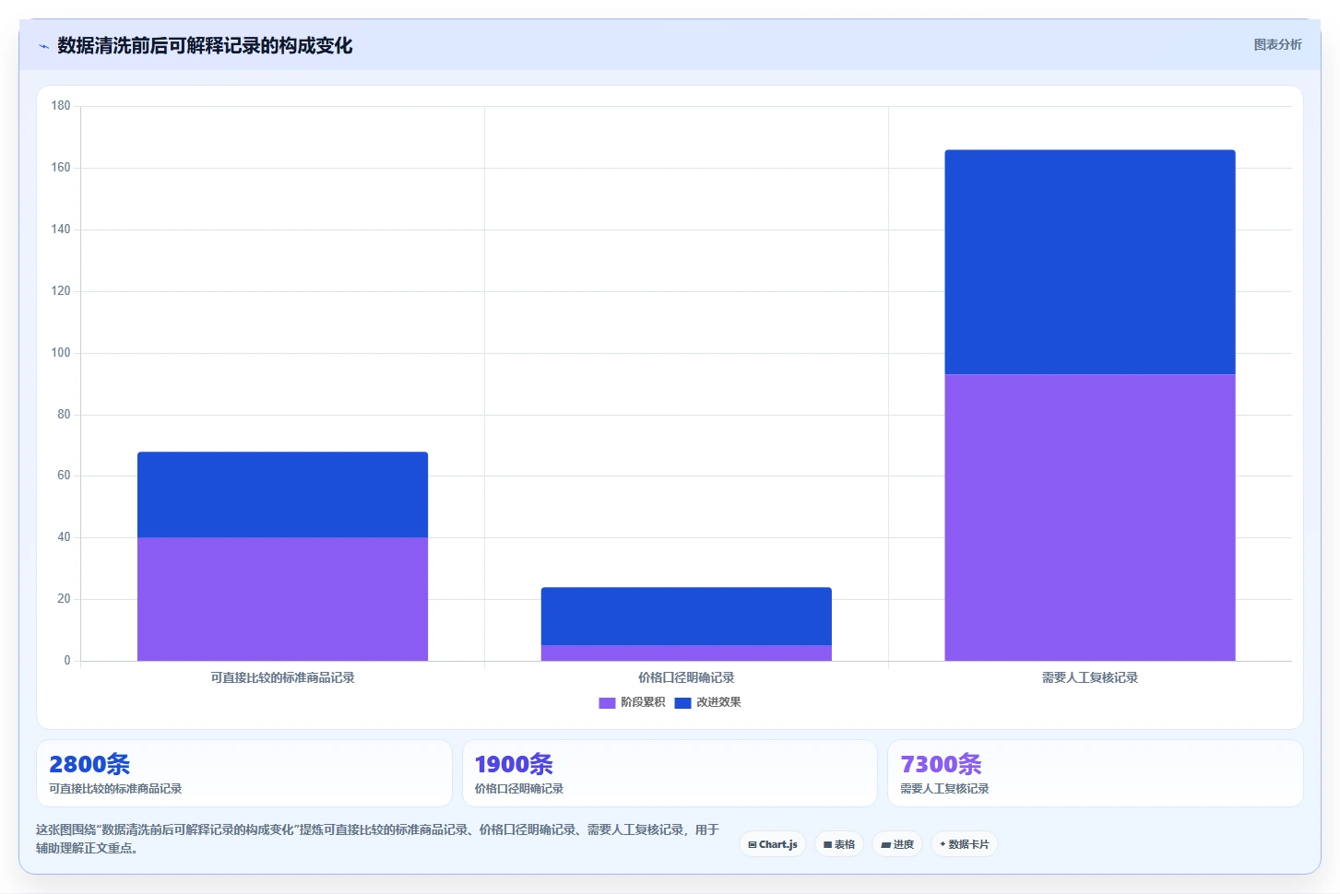Click 可直接比较的标准商品记录 caption under 2800条
The image size is (1340, 894).
(115, 789)
